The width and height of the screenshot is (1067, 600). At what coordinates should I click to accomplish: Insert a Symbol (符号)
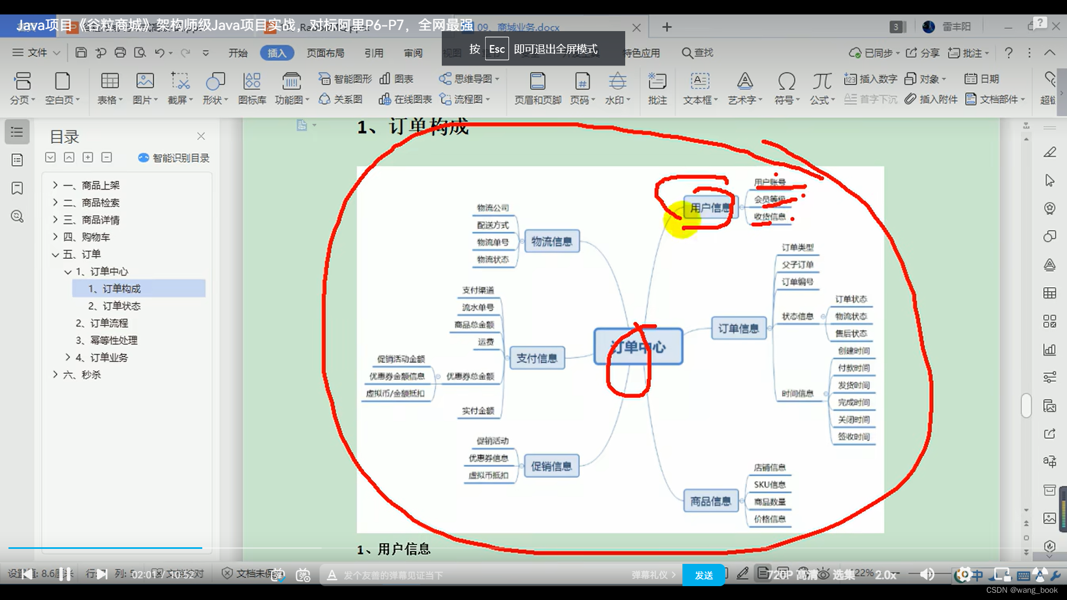787,88
